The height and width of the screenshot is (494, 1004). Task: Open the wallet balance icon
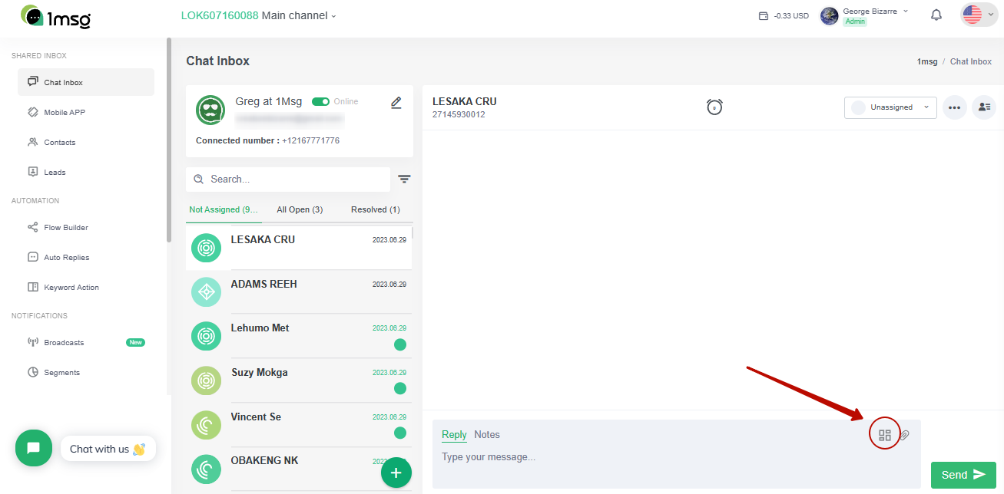tap(763, 16)
